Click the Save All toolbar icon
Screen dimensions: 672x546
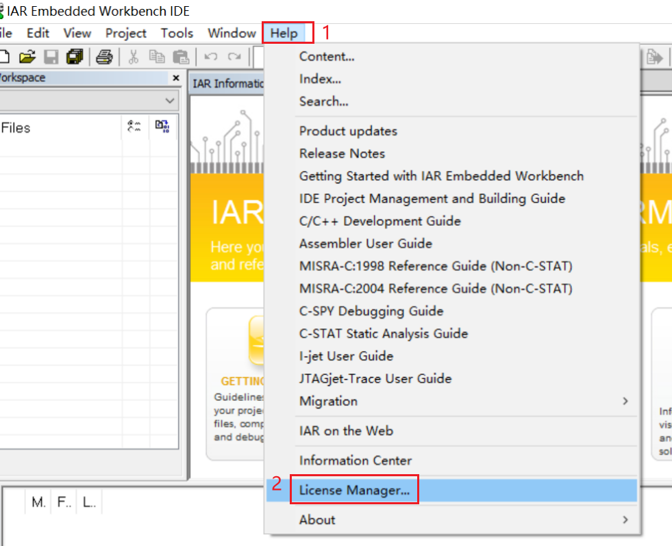point(75,57)
